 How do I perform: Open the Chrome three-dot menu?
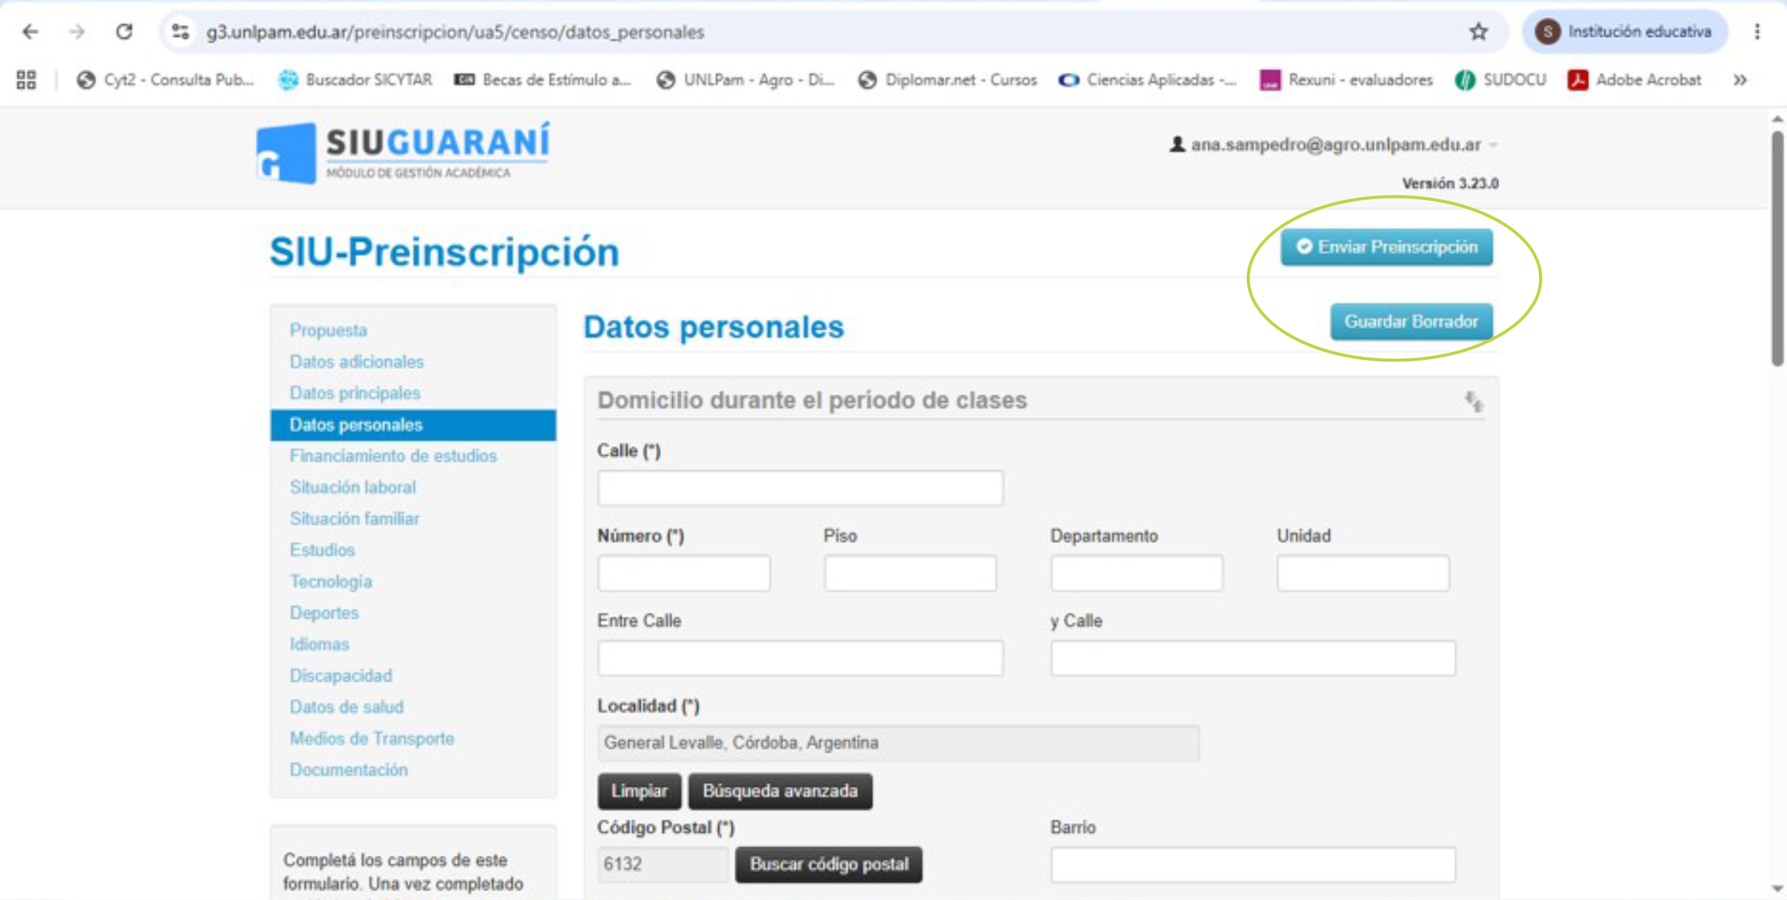[x=1757, y=32]
